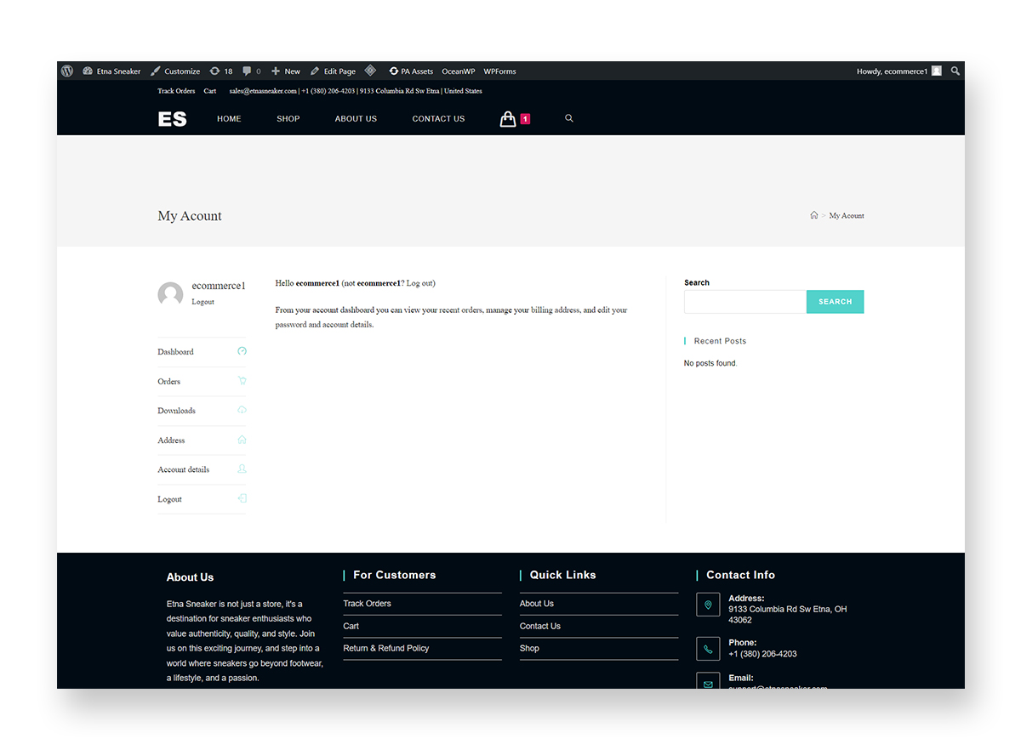Open the comments bubble in admin bar

pos(251,71)
